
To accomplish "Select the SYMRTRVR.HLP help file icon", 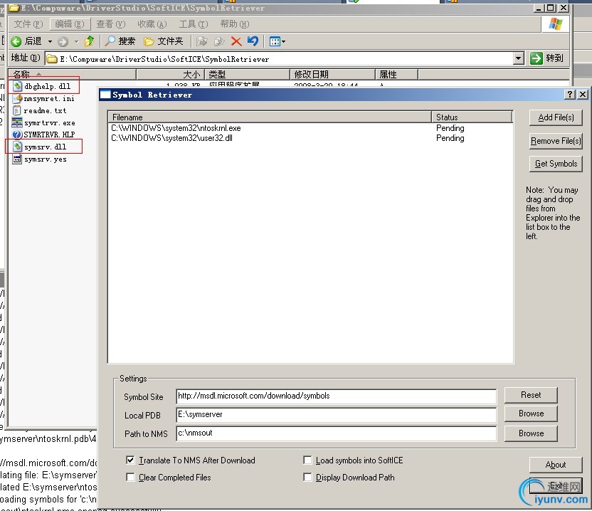I will pyautogui.click(x=17, y=135).
